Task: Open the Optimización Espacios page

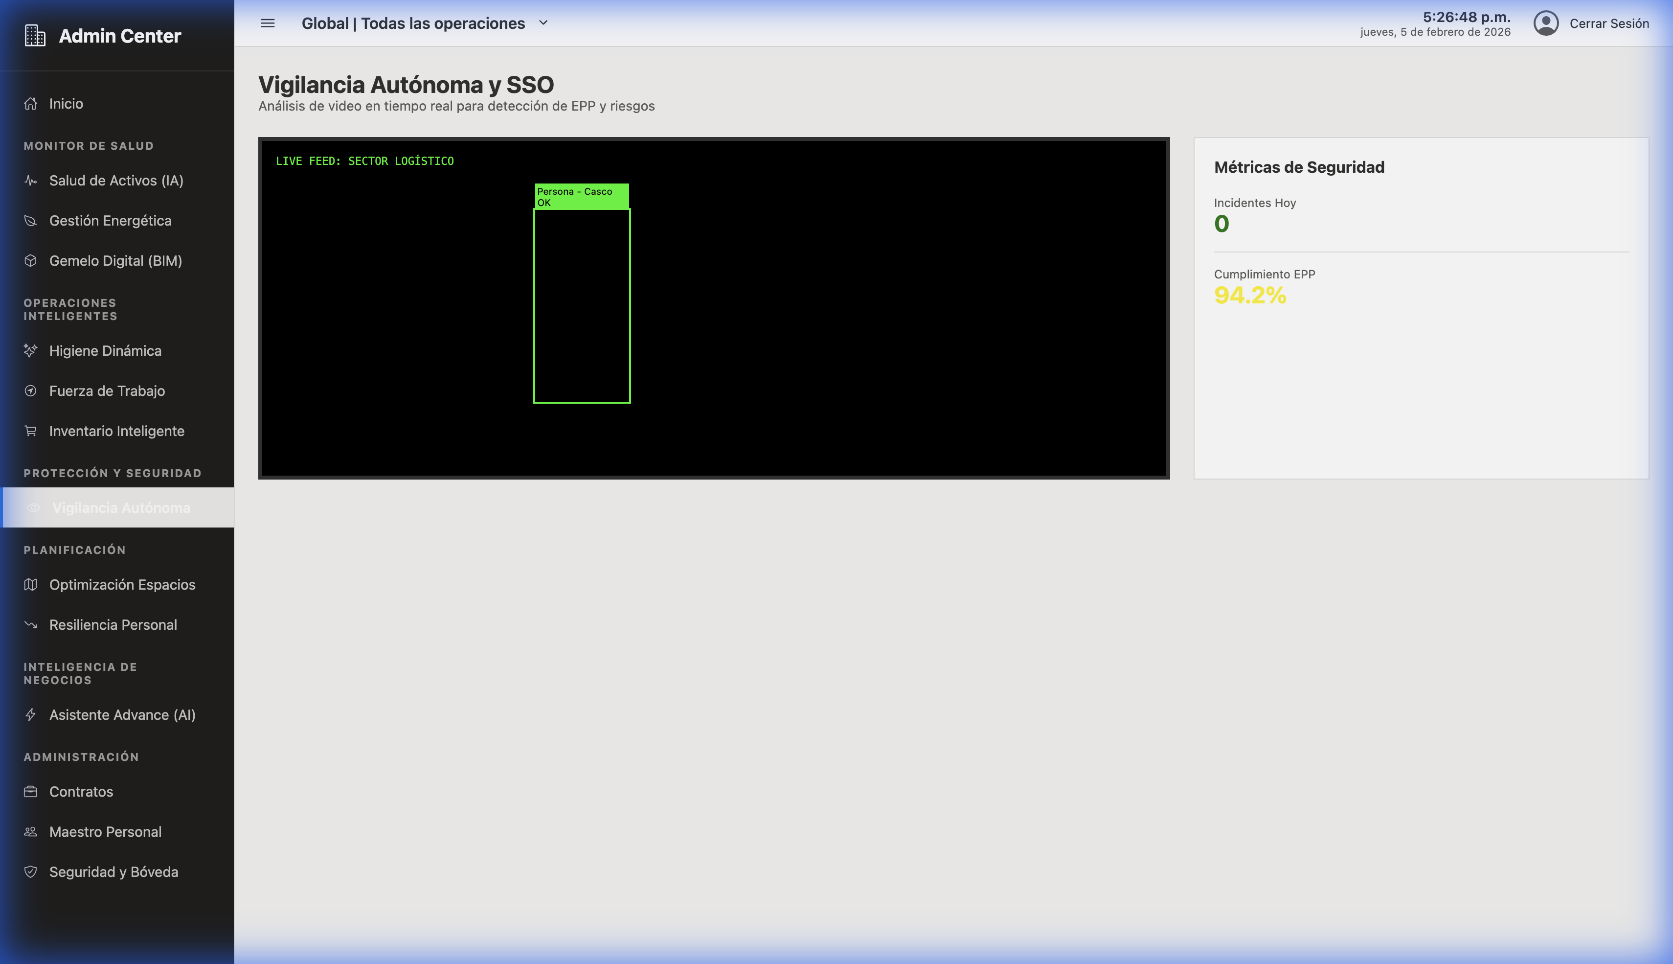Action: (122, 585)
